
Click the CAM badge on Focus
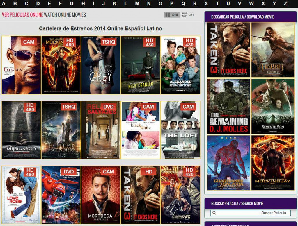click(29, 42)
